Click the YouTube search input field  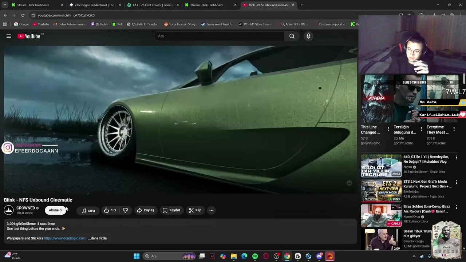[219, 36]
